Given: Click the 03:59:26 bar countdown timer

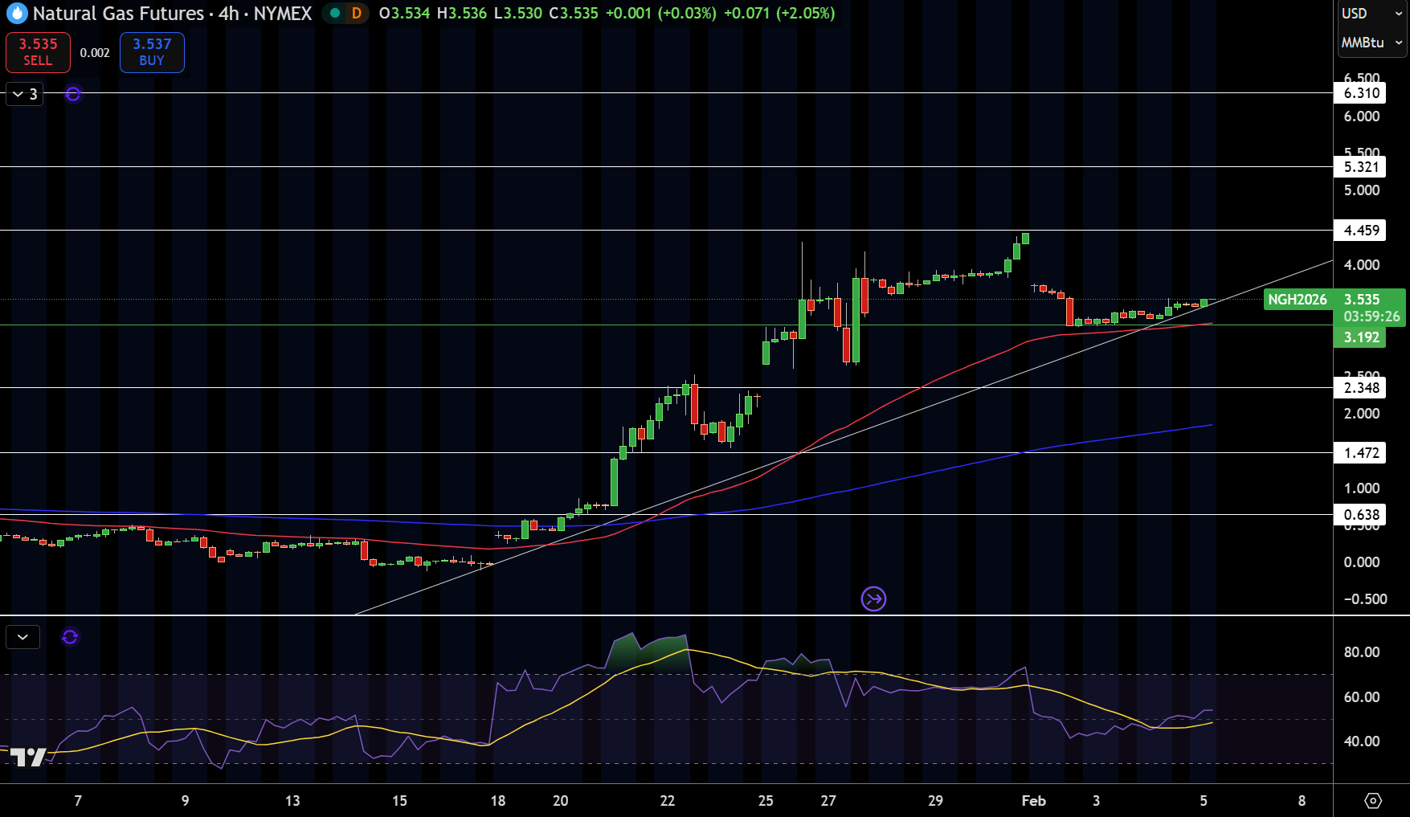Looking at the screenshot, I should pos(1371,317).
